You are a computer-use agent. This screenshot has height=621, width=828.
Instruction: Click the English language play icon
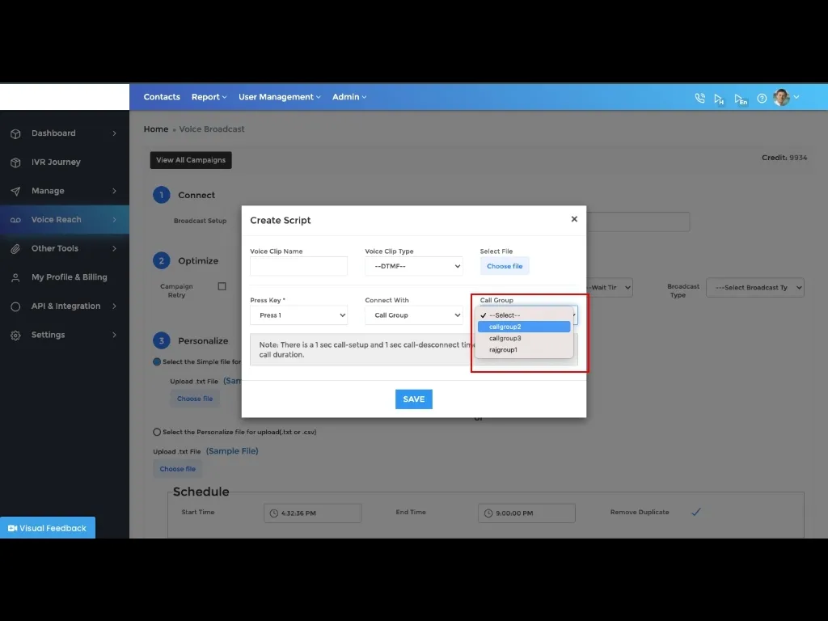pyautogui.click(x=741, y=99)
